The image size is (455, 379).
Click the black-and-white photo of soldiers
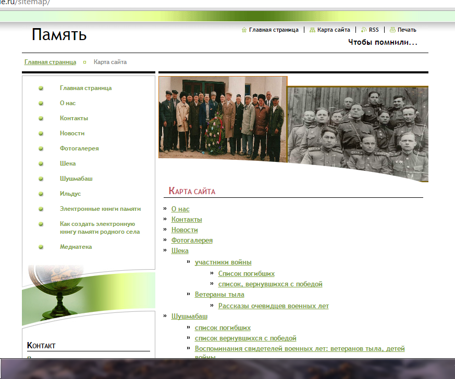(358, 133)
